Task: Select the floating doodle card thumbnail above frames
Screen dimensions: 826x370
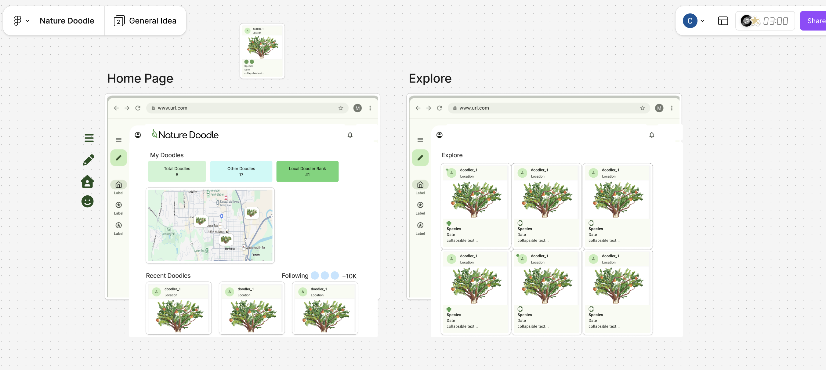Action: coord(262,51)
